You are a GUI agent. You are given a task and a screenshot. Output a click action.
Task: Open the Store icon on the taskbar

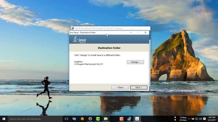(74, 119)
